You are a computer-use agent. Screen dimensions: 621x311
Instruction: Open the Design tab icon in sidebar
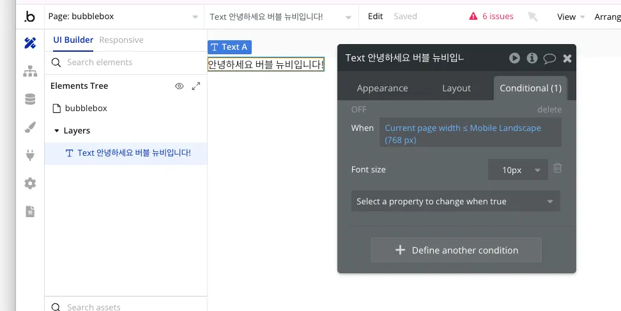[30, 43]
